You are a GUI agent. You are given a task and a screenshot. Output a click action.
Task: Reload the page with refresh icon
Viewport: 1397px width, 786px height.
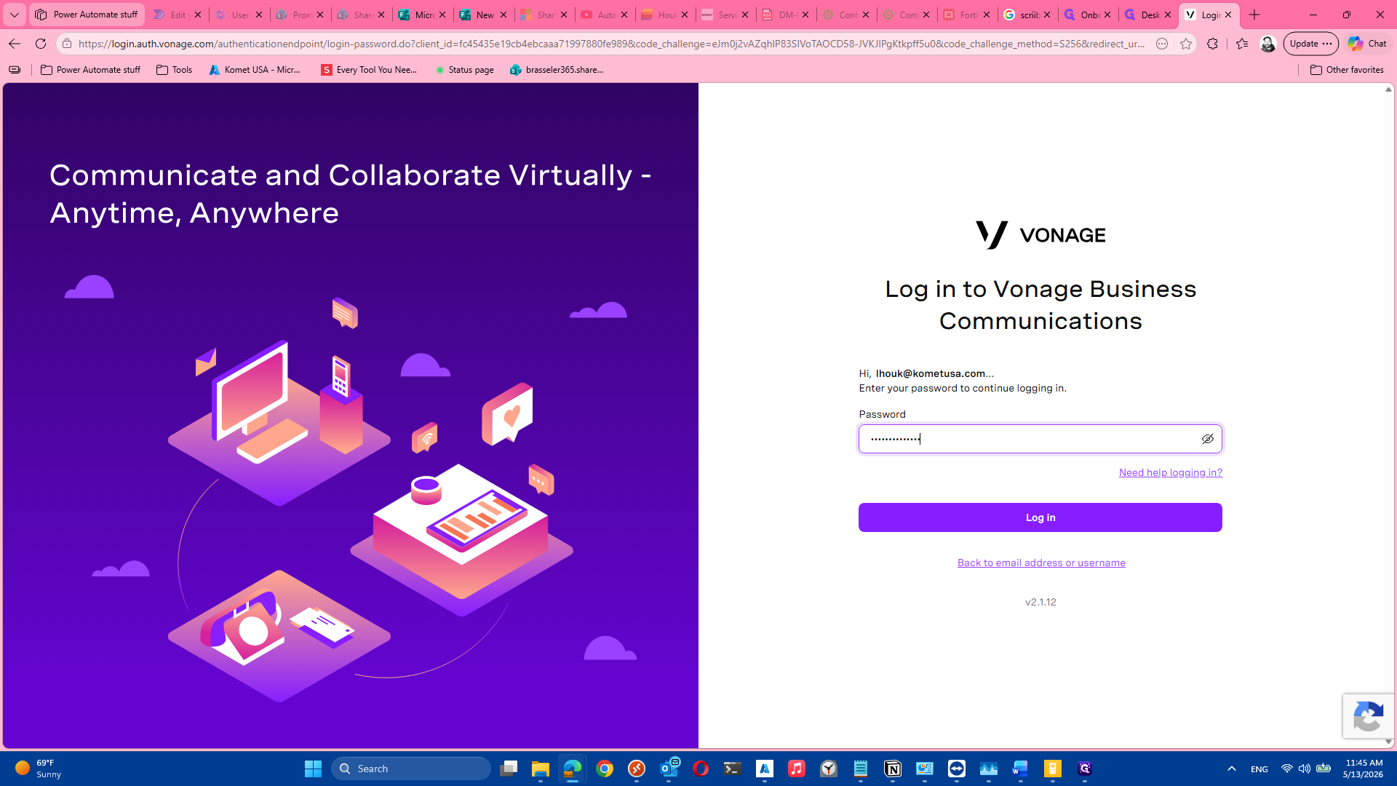[x=41, y=44]
